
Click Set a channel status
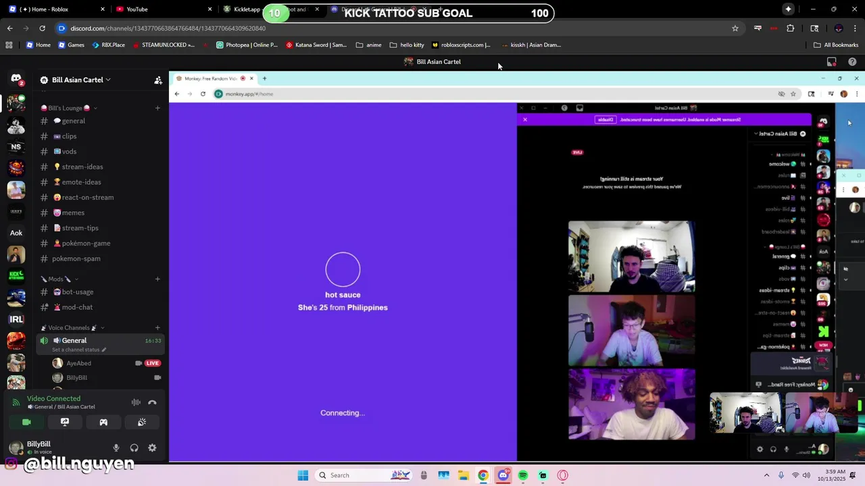coord(79,350)
